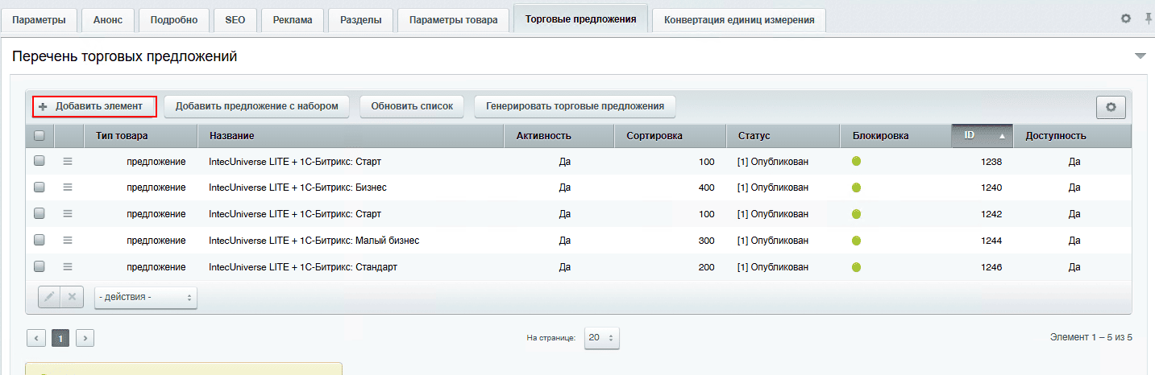This screenshot has height=375, width=1155.
Task: Collapse the Перечень торговых предложений section
Action: pos(1140,56)
